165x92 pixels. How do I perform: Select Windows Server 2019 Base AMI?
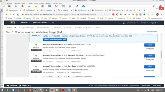point(150,45)
